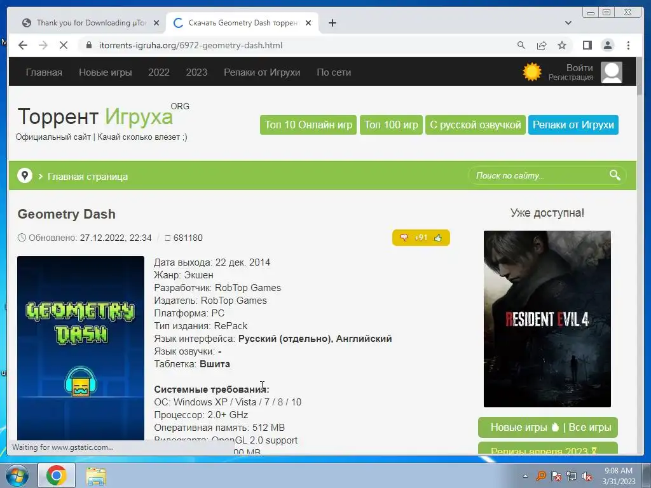Click 'Релизы апреля 2023' sidebar button
Image resolution: width=651 pixels, height=488 pixels.
[548, 448]
